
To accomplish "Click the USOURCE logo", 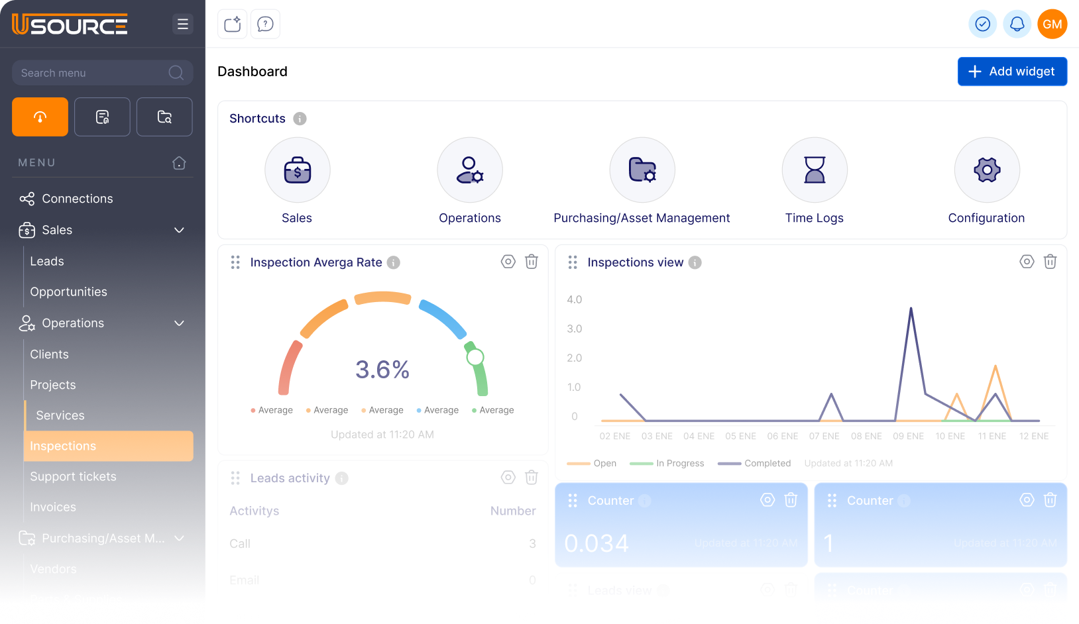I will [x=70, y=25].
